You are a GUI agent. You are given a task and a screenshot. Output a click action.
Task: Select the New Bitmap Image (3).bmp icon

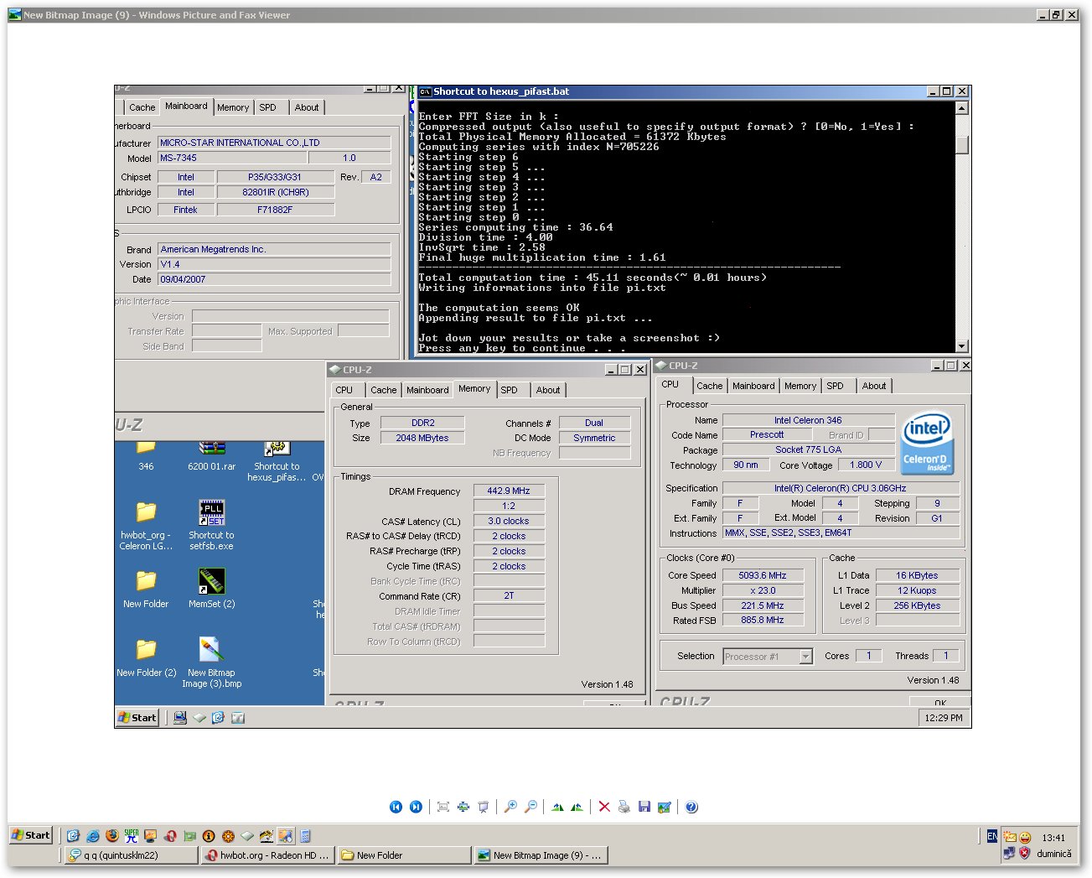click(212, 662)
